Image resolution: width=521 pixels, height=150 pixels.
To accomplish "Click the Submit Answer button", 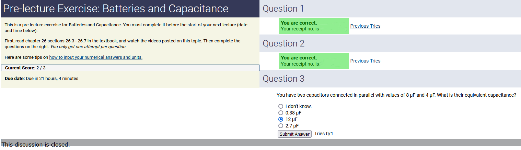I will [294, 134].
